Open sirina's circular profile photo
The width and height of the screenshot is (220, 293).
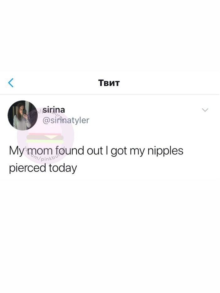point(22,115)
